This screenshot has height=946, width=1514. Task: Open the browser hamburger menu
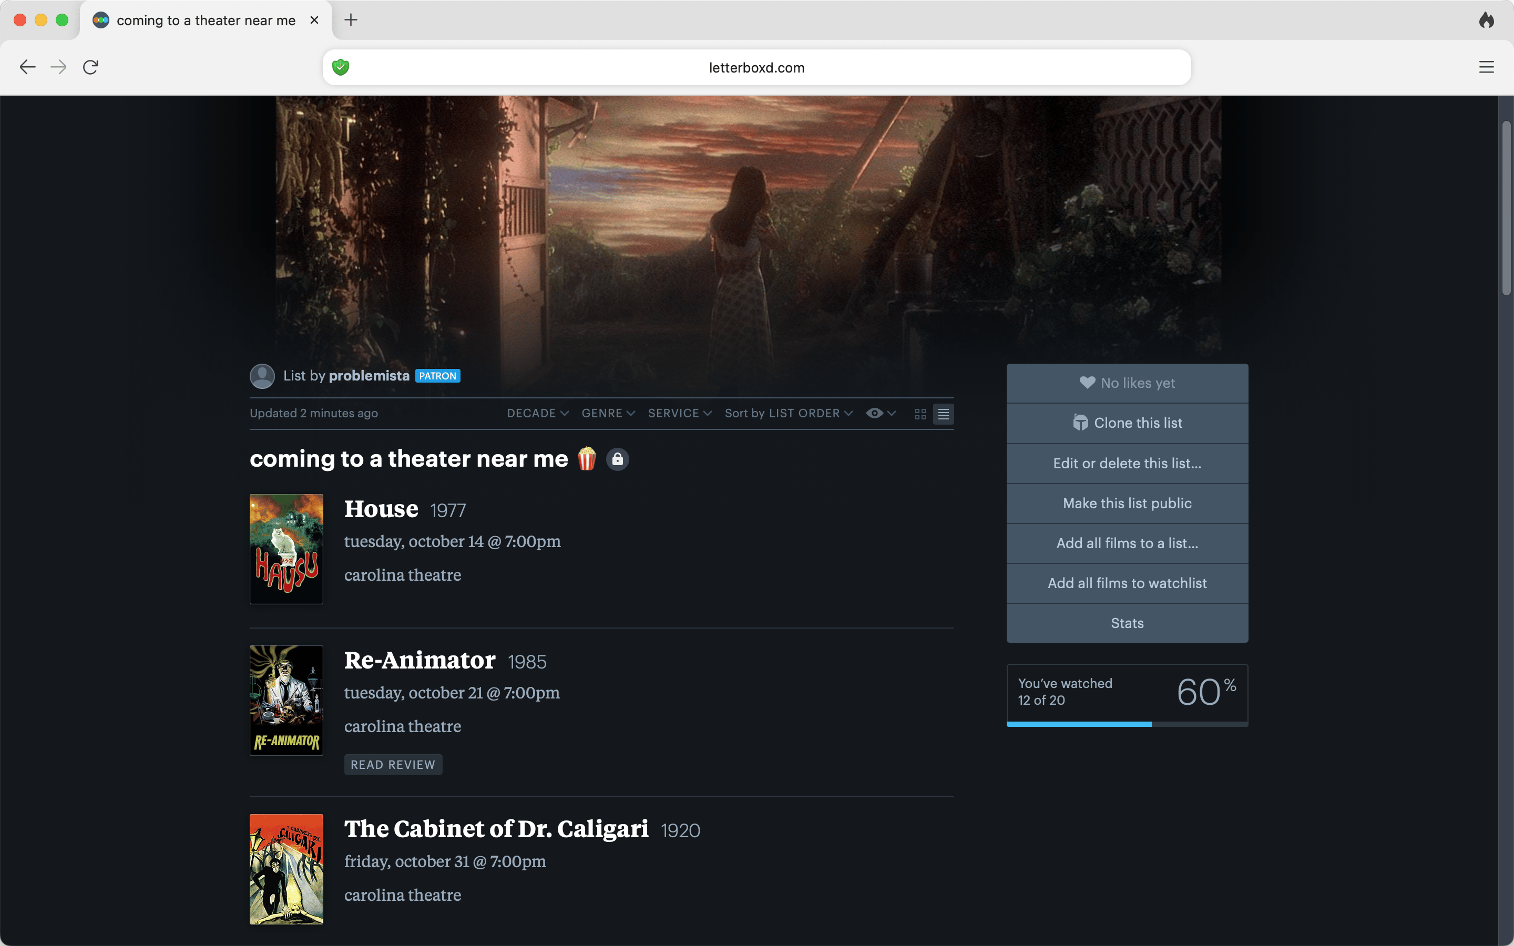pyautogui.click(x=1487, y=67)
